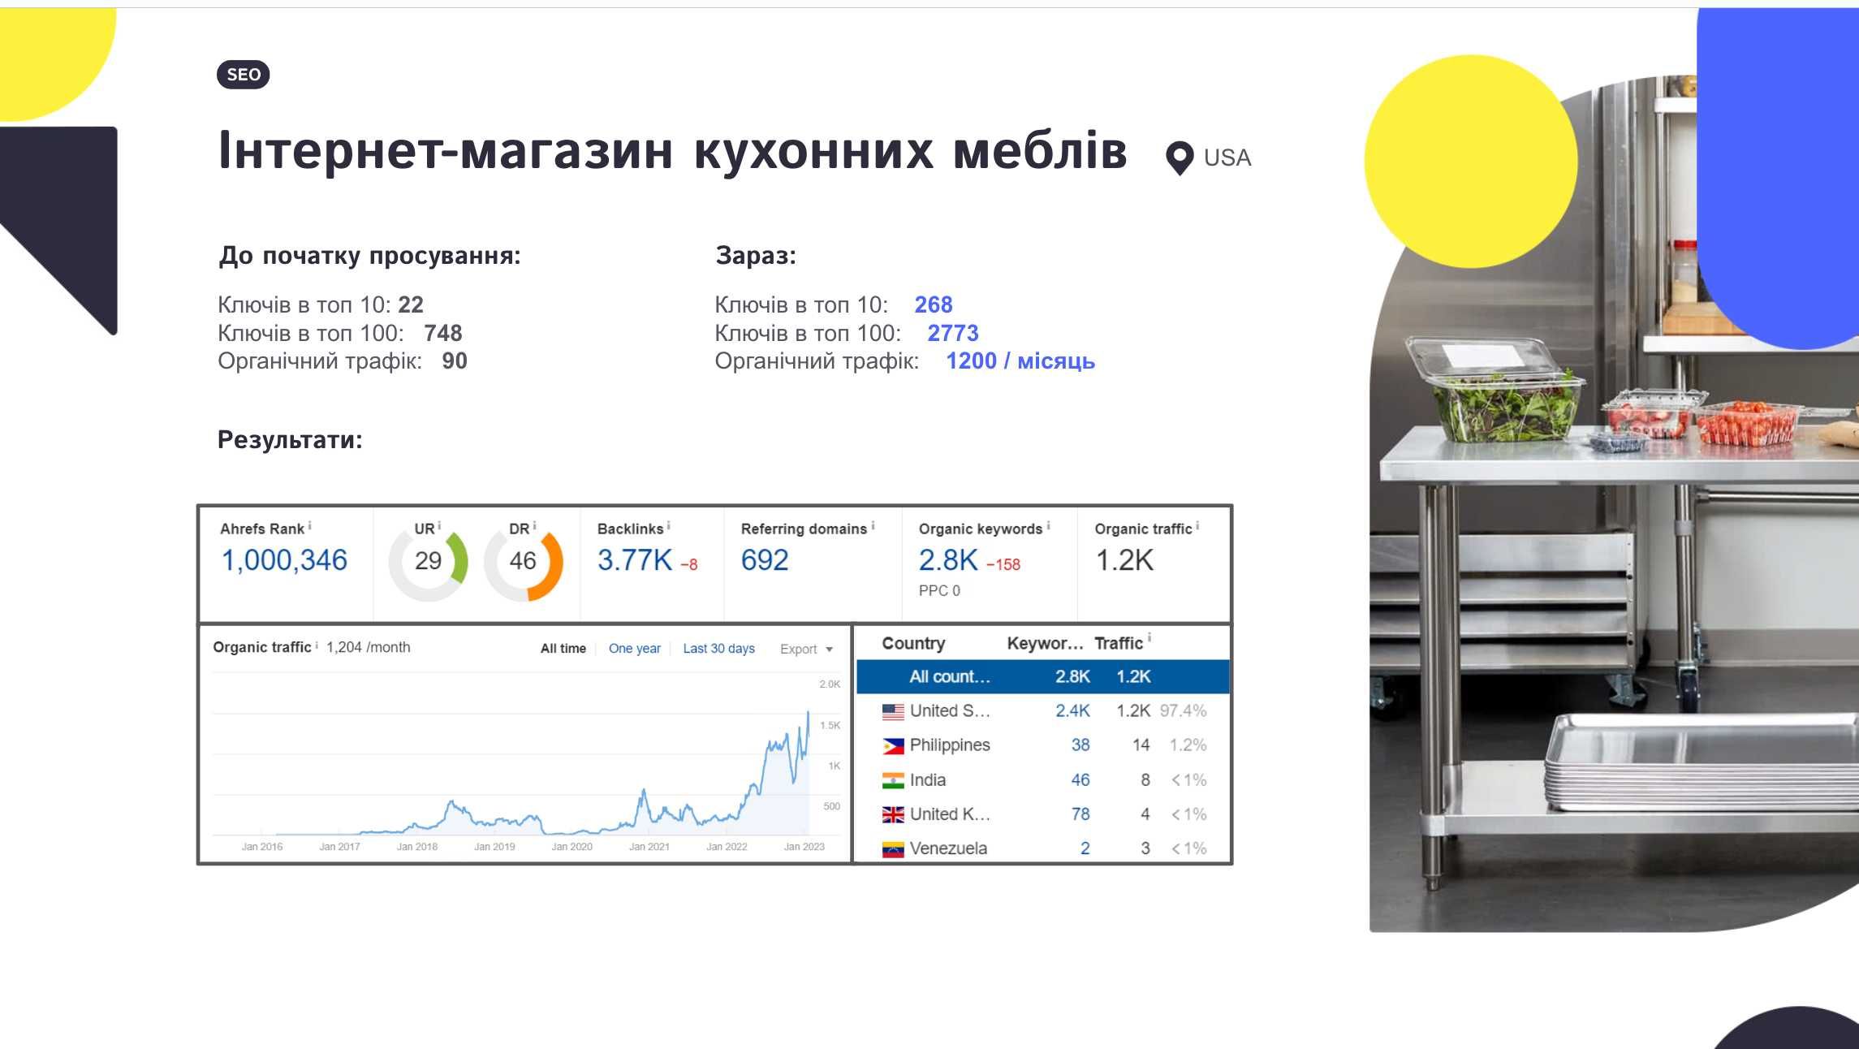The height and width of the screenshot is (1049, 1859).
Task: Open the Organic keywords value 2.8K
Action: click(x=948, y=560)
